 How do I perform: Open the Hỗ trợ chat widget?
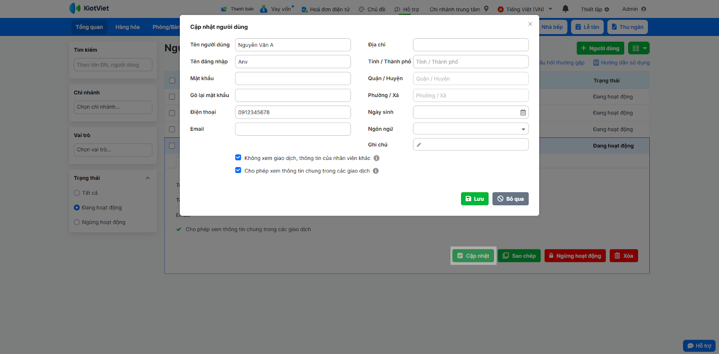pos(699,345)
